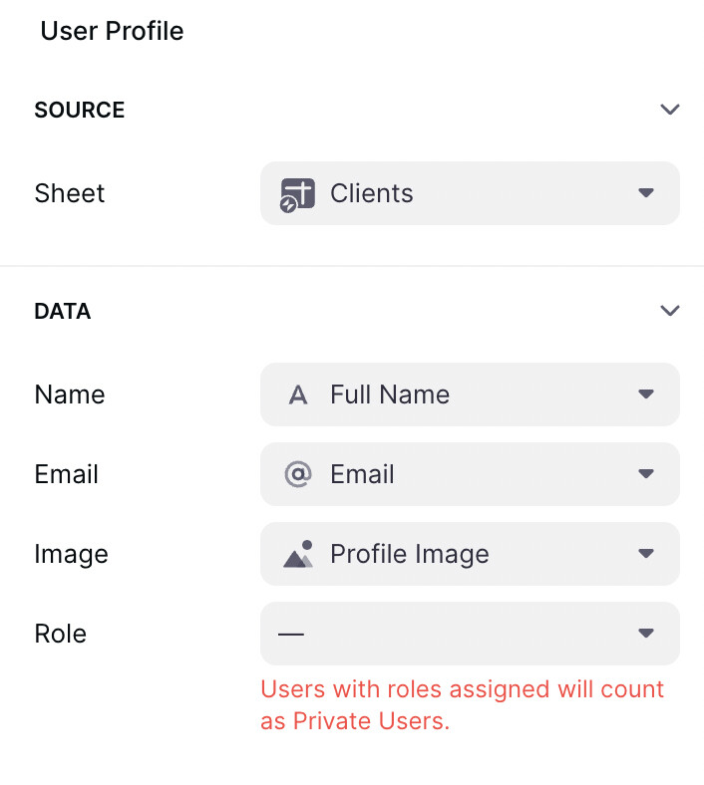Click the User Profile title

point(112,31)
